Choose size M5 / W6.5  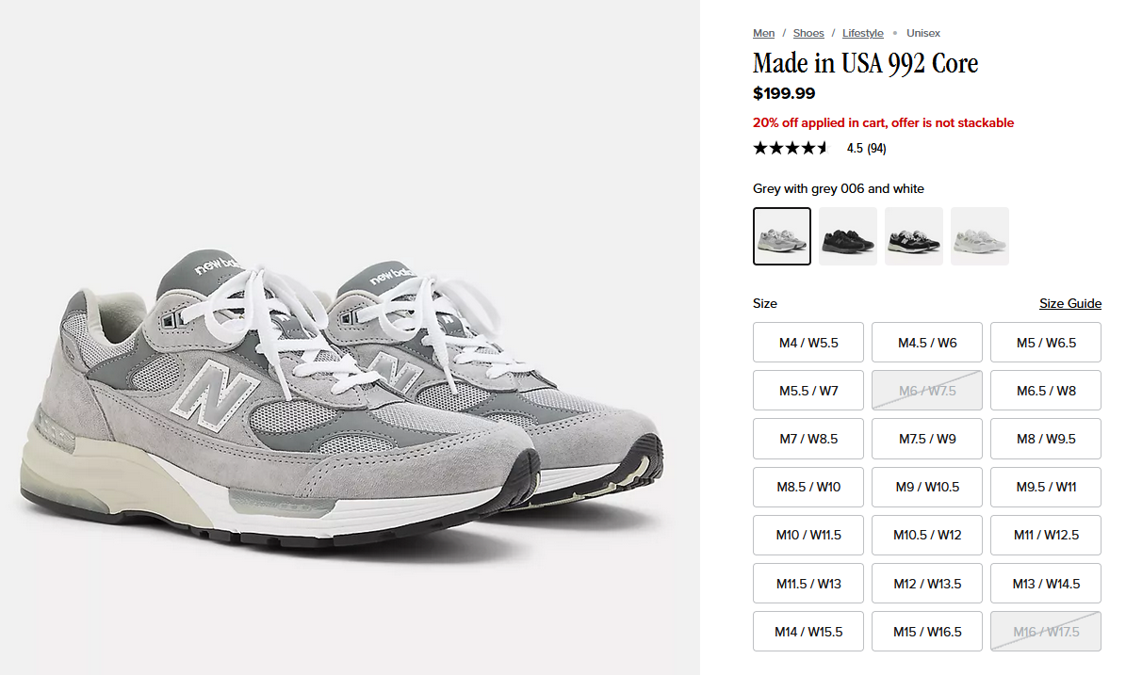pos(1046,342)
